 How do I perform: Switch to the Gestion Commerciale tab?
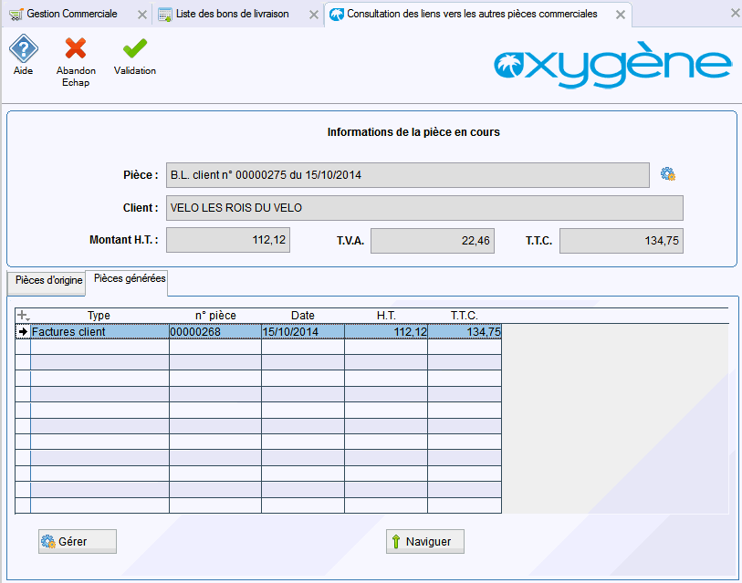pos(71,14)
